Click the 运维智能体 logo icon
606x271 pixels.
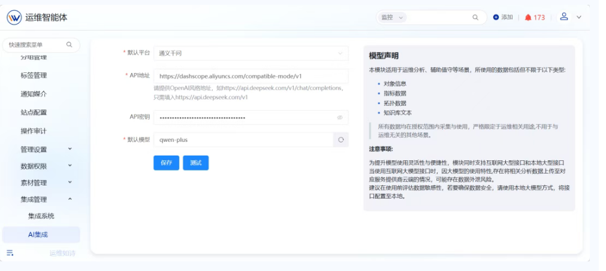[x=14, y=17]
